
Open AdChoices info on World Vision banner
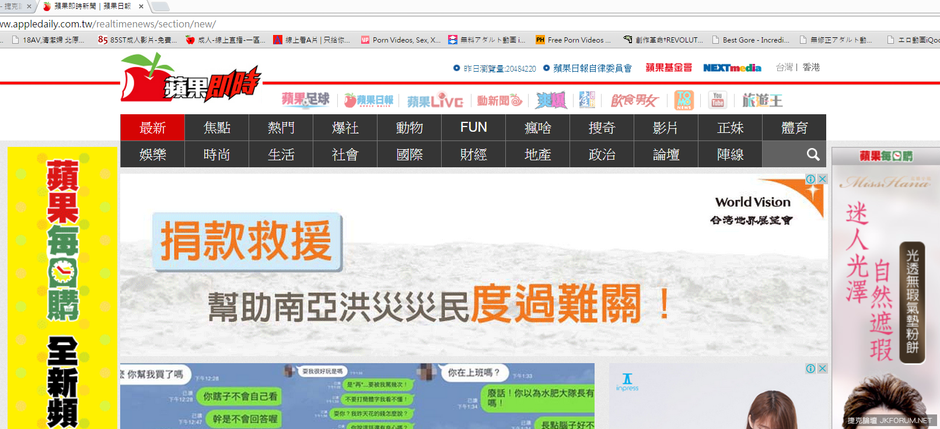811,179
